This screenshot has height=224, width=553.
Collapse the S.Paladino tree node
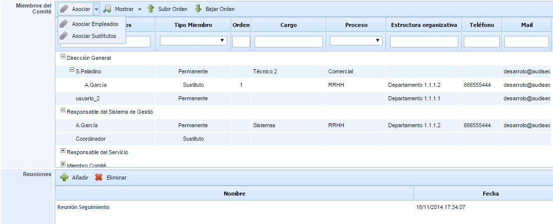[x=72, y=71]
